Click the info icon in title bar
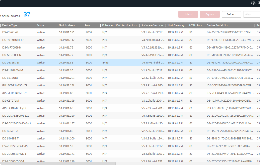 point(259,3)
